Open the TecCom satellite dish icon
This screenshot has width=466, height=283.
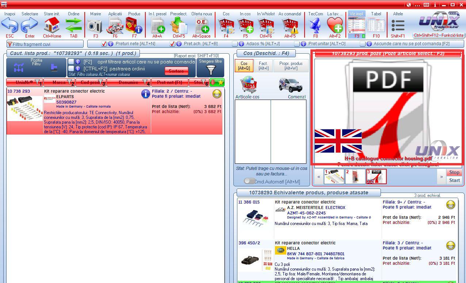pos(316,25)
